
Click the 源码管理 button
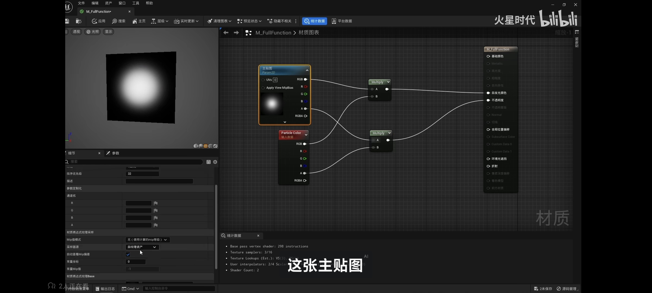point(567,289)
